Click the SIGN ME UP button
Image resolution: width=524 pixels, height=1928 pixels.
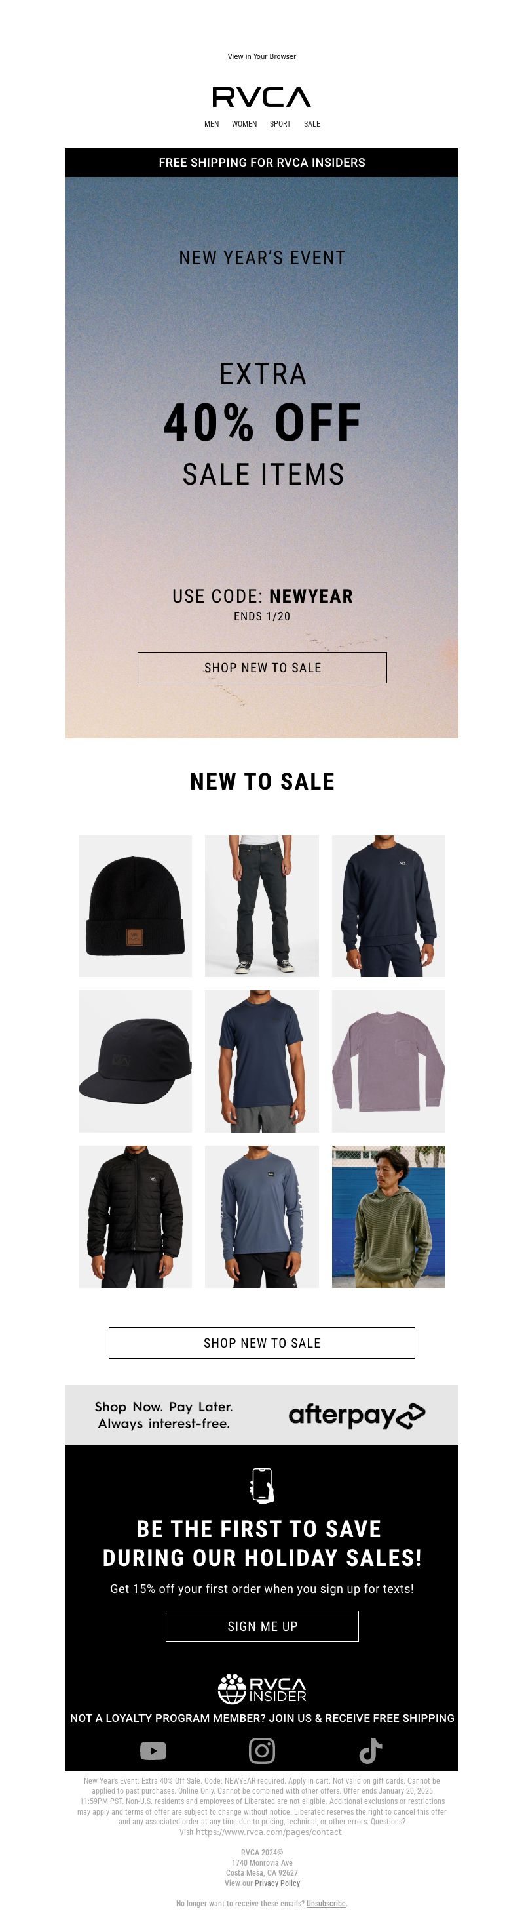pos(263,1626)
